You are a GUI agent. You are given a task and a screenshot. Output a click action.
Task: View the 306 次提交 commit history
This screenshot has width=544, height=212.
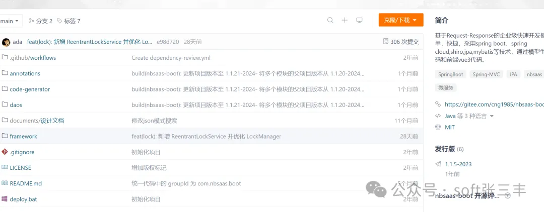(x=404, y=42)
